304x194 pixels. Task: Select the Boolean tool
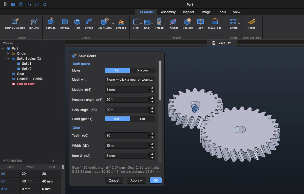click(188, 24)
